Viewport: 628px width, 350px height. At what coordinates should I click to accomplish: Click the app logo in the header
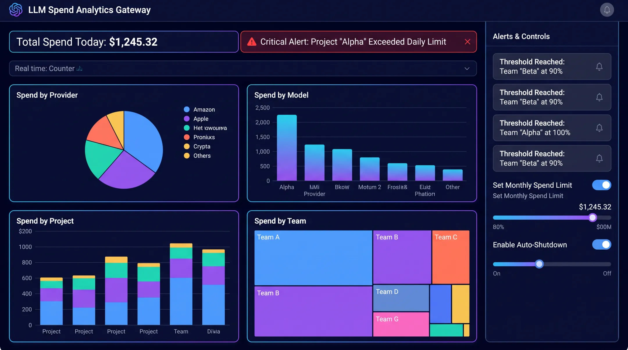coord(16,10)
